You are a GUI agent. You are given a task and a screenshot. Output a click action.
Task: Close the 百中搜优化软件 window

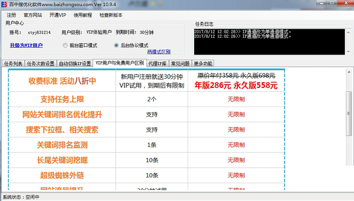(345, 3)
